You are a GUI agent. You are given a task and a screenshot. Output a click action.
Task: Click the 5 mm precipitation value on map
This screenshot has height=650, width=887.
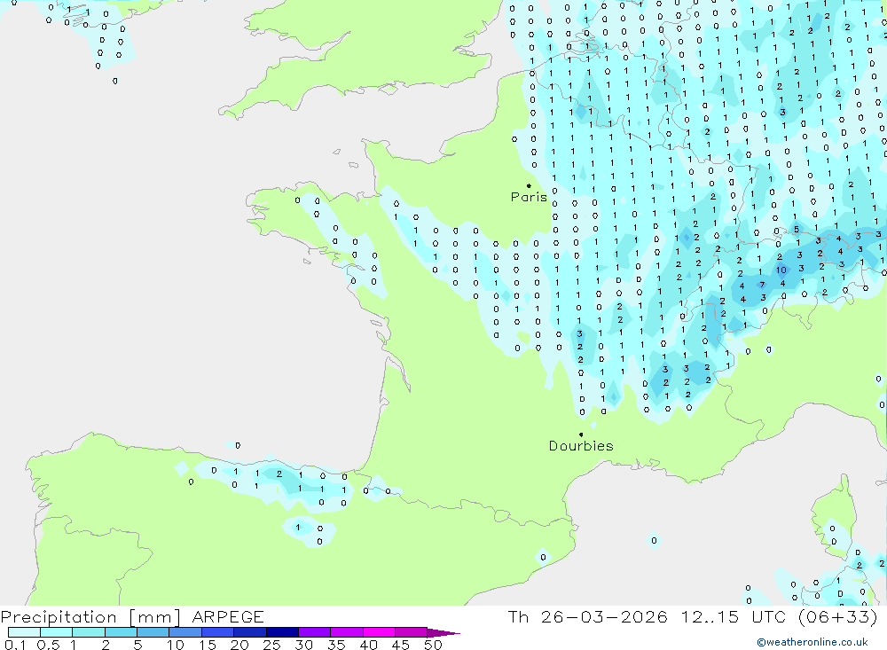797,229
